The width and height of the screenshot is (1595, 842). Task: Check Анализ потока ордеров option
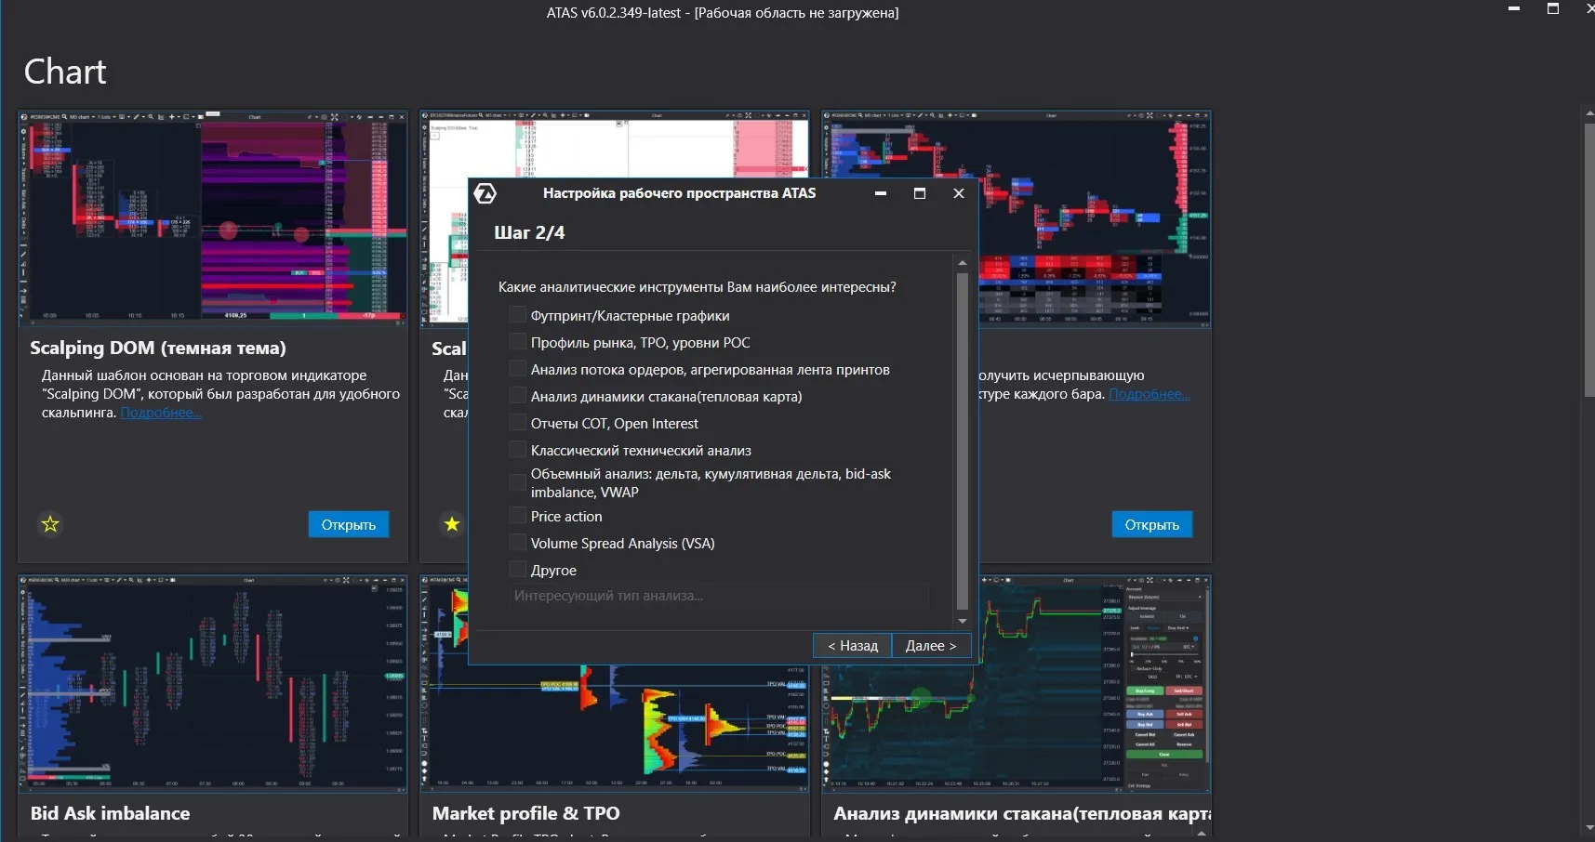click(x=517, y=369)
